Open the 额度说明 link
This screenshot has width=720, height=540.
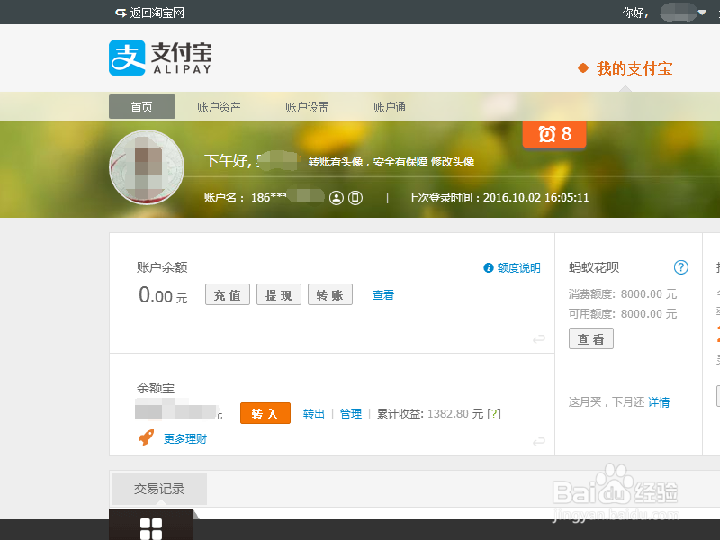click(x=519, y=267)
